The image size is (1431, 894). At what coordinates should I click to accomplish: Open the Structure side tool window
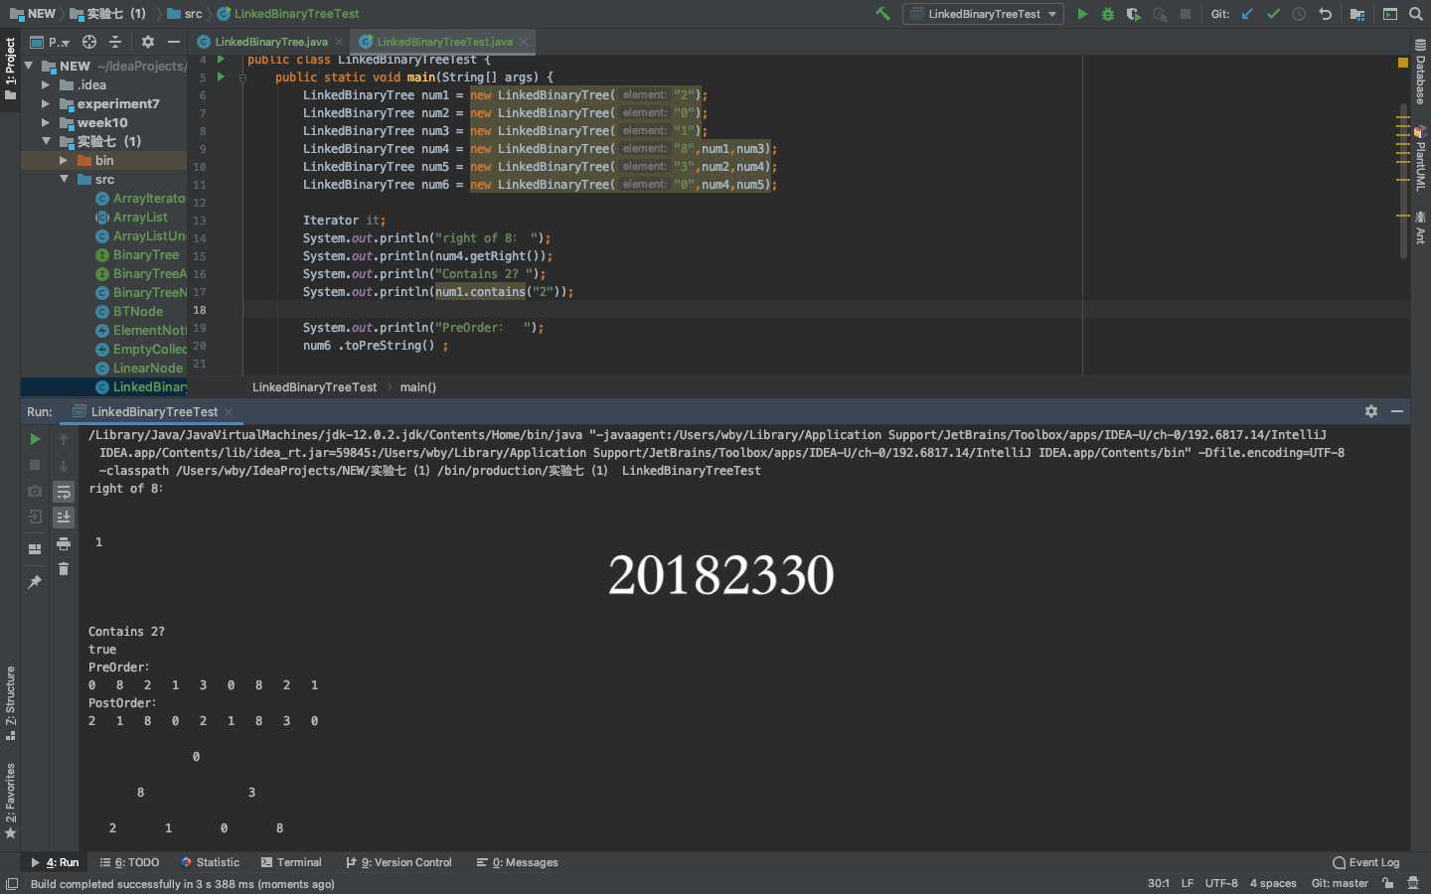pos(11,703)
